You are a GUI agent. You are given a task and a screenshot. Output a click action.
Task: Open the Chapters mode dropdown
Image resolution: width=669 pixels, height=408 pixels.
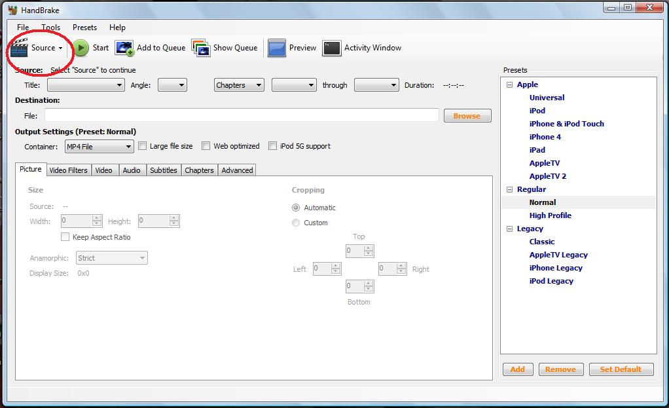click(239, 85)
